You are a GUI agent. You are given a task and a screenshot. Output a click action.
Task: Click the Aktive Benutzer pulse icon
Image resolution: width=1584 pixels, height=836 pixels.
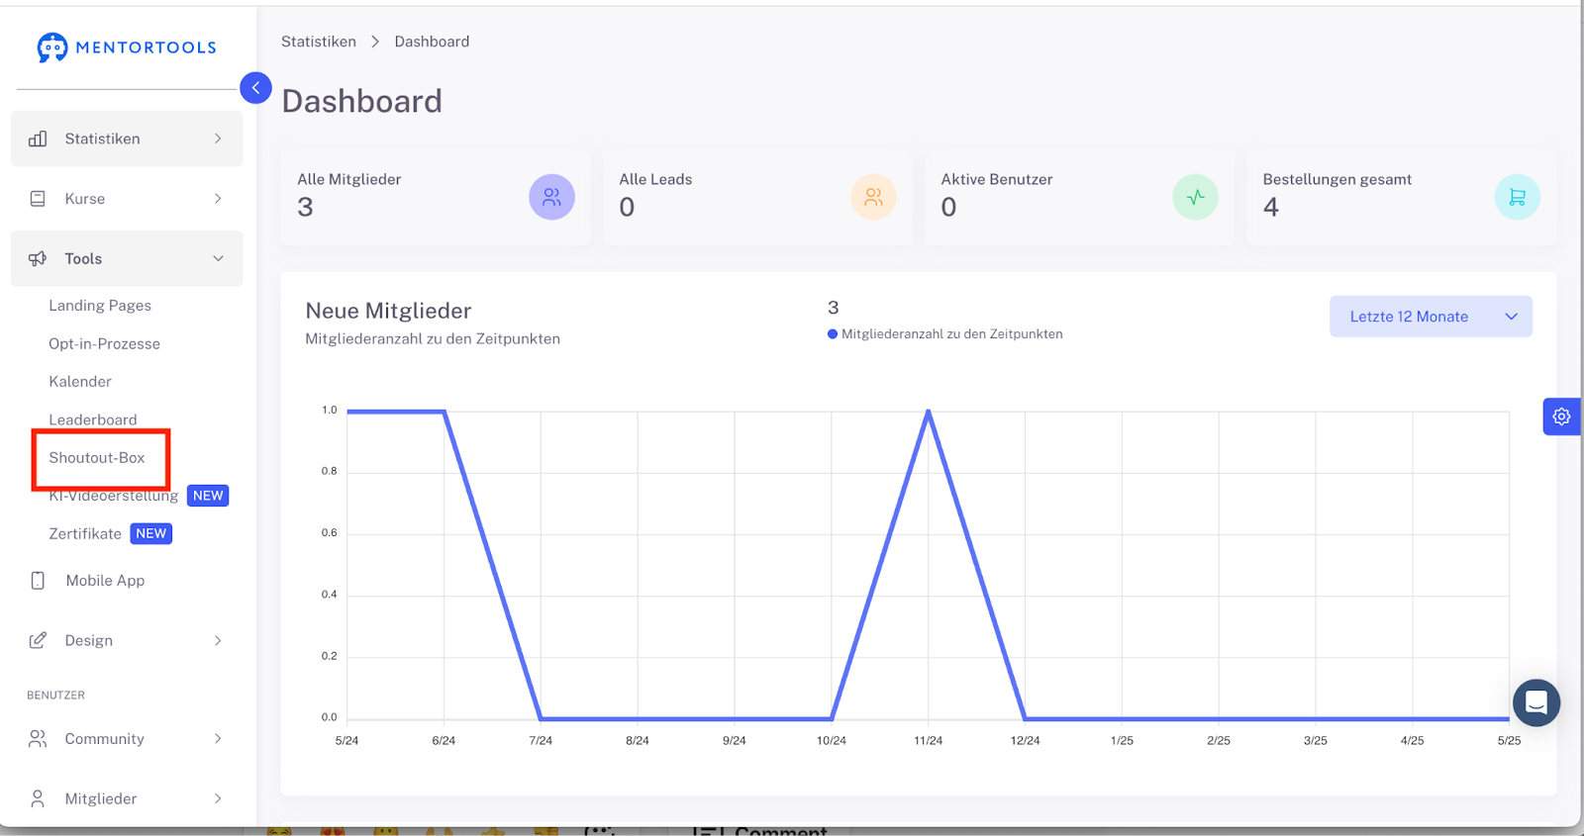pyautogui.click(x=1195, y=197)
